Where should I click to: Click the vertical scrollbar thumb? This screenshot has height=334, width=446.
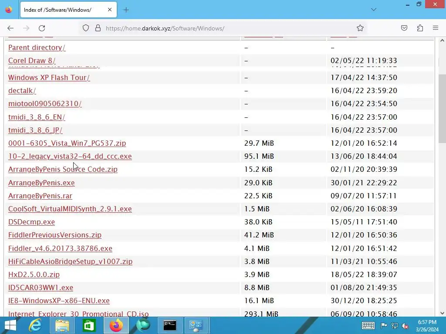[442, 108]
